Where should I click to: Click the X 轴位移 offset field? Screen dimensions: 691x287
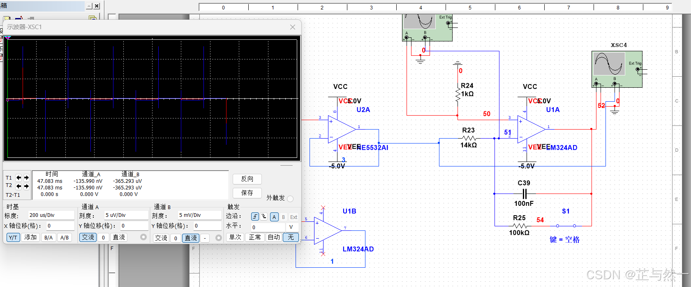tap(60, 226)
